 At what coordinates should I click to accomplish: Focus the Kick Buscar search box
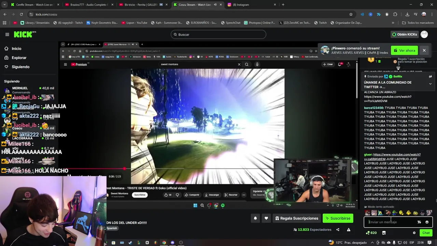click(x=218, y=35)
